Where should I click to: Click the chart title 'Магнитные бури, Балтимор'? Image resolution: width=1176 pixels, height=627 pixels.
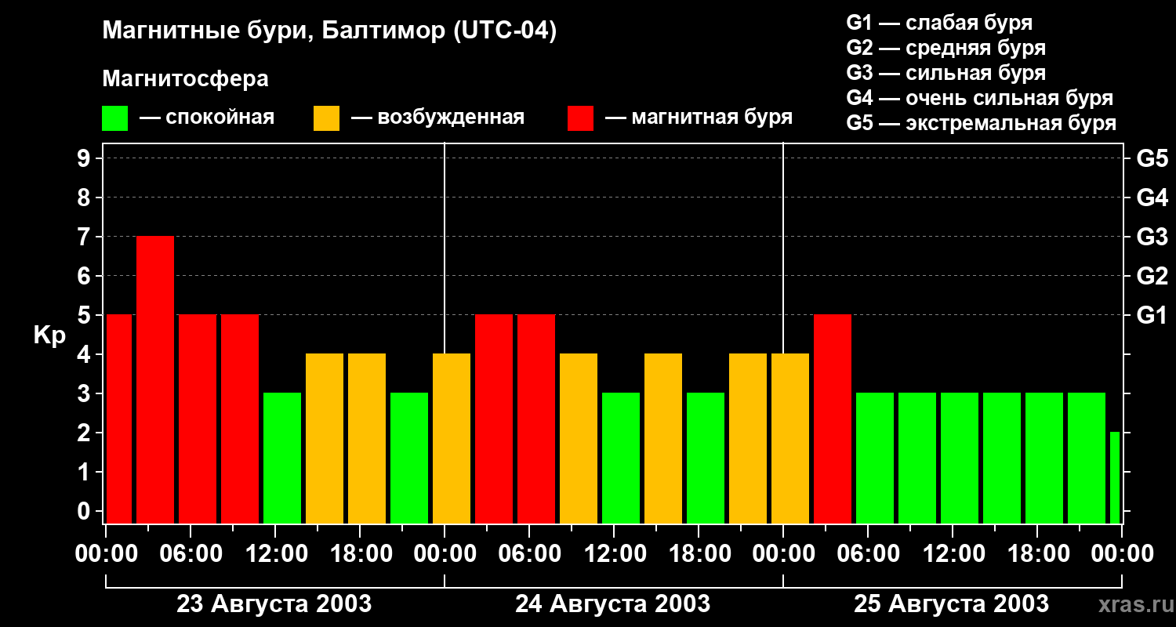click(329, 31)
